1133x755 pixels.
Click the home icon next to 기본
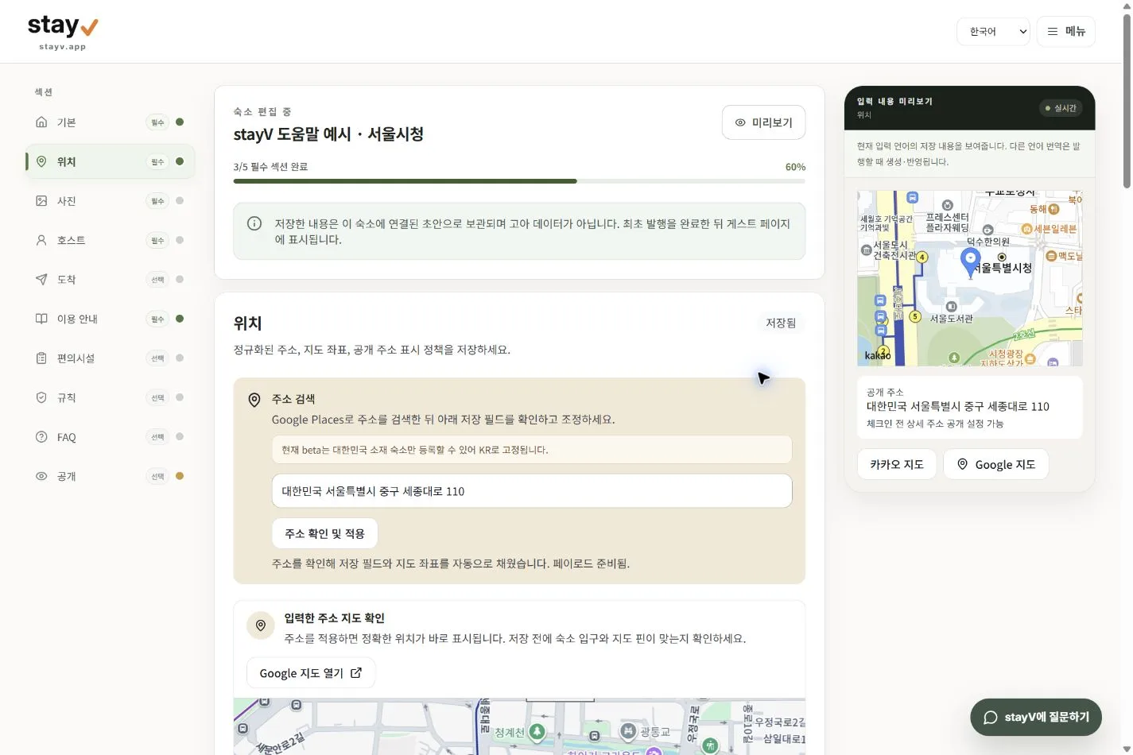tap(41, 122)
